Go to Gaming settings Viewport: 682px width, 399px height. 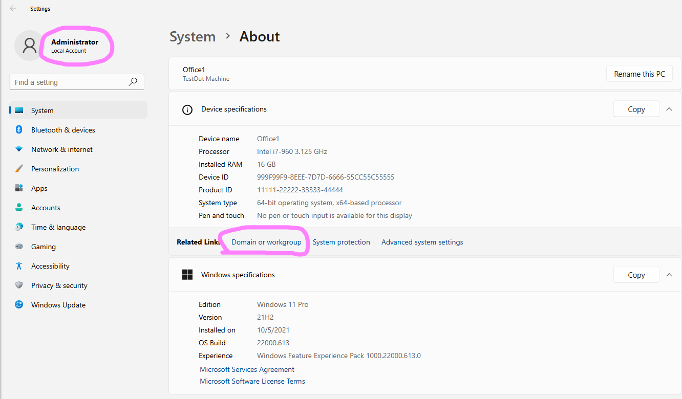click(78, 247)
